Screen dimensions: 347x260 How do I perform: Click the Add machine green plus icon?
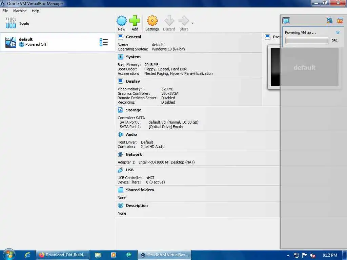pyautogui.click(x=135, y=21)
